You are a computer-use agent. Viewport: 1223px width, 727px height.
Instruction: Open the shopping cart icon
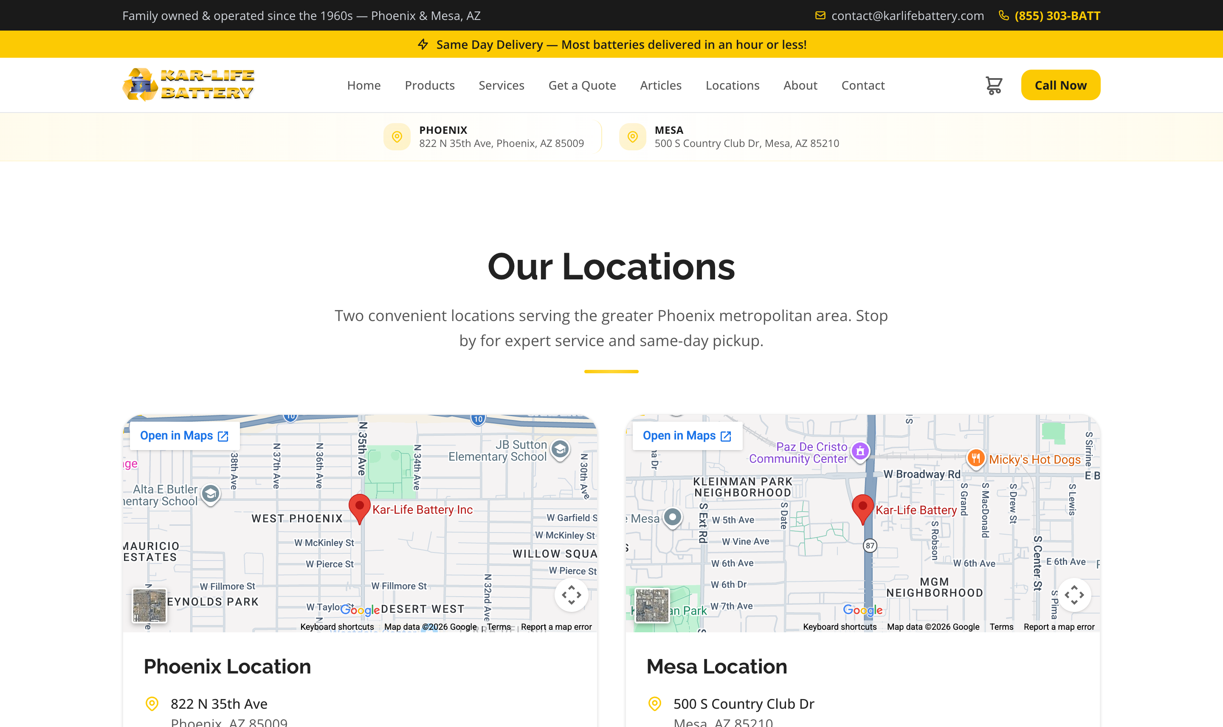[x=993, y=85]
